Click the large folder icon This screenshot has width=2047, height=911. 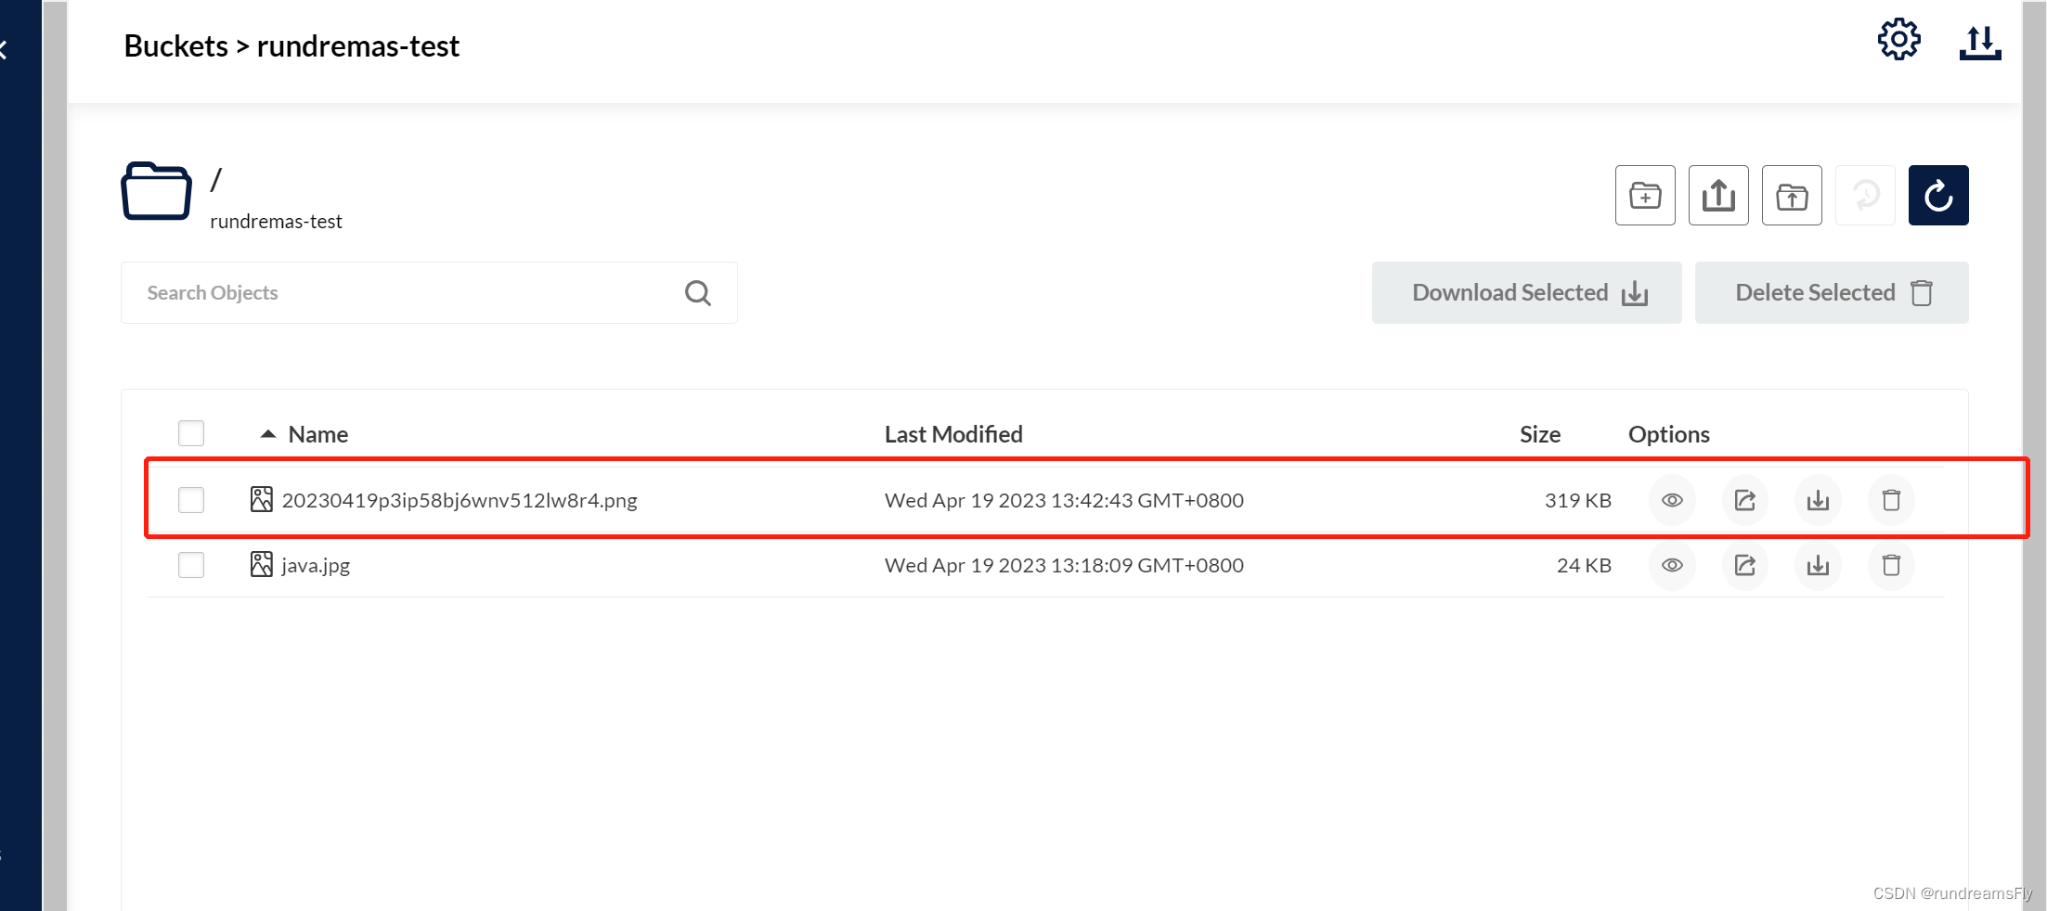tap(156, 191)
